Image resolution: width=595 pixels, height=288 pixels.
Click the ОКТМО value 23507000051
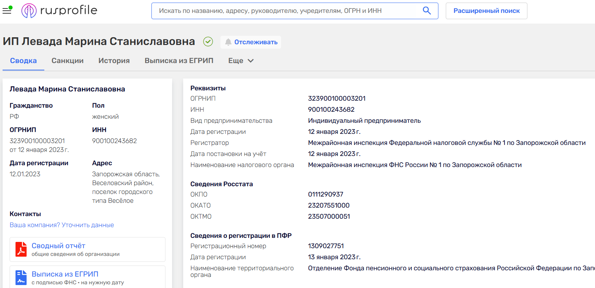click(329, 216)
